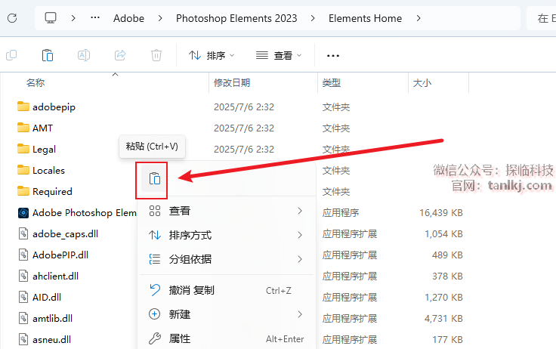Click the adobe_caps.dll file icon

coord(23,233)
